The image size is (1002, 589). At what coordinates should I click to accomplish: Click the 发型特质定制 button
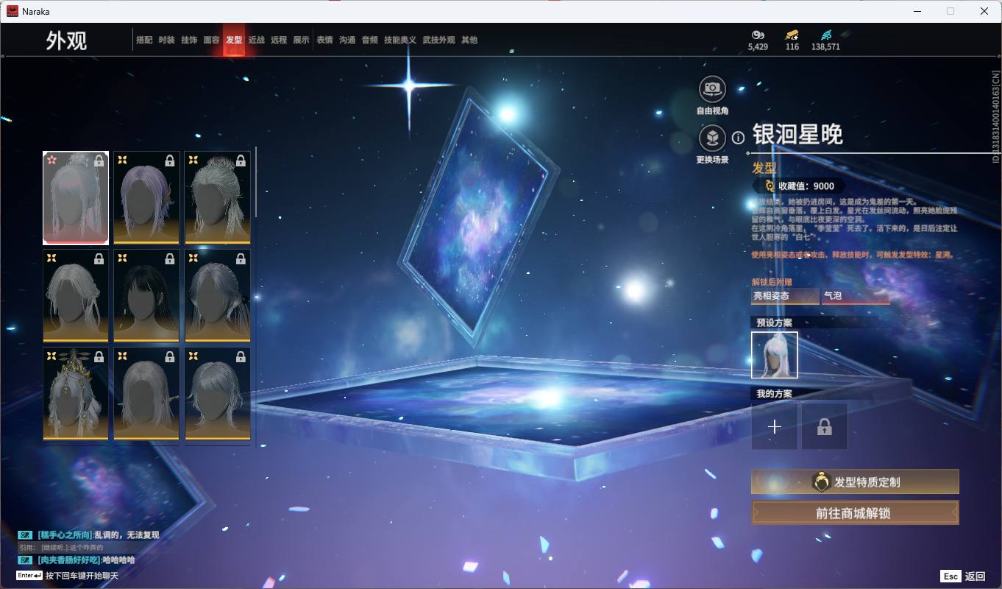[855, 482]
